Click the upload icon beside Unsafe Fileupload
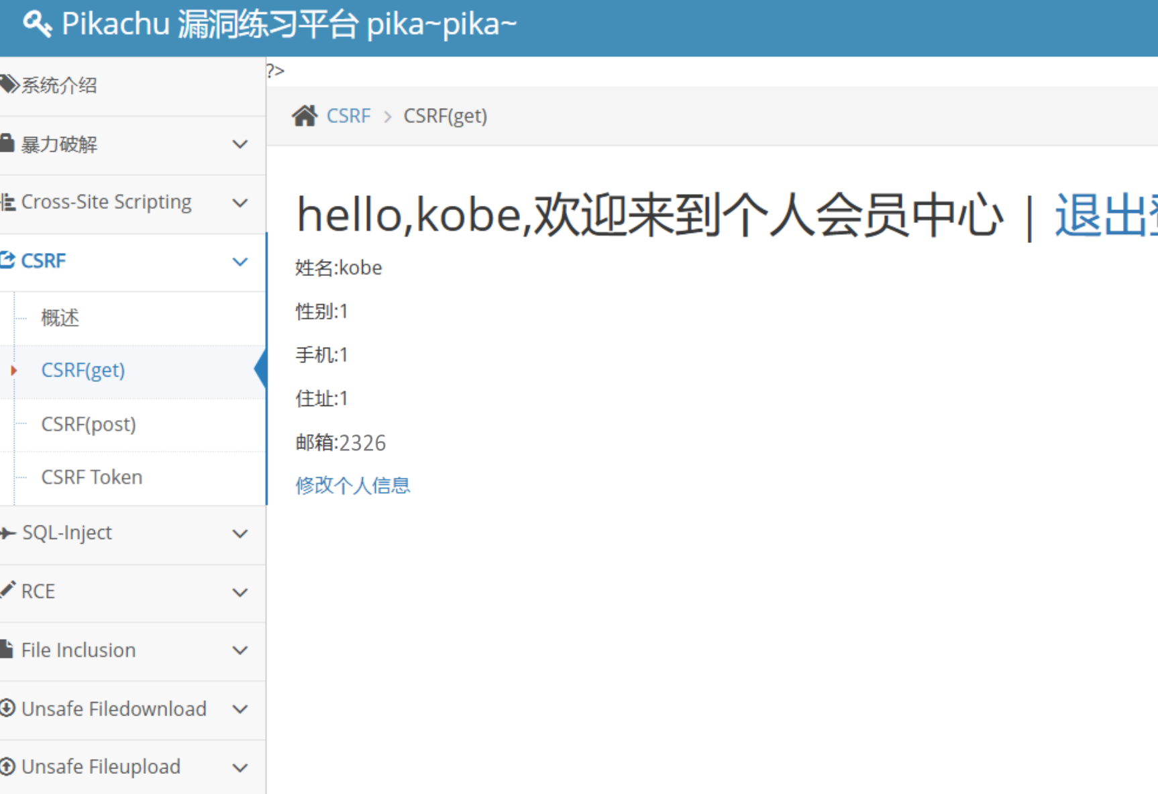 point(8,766)
